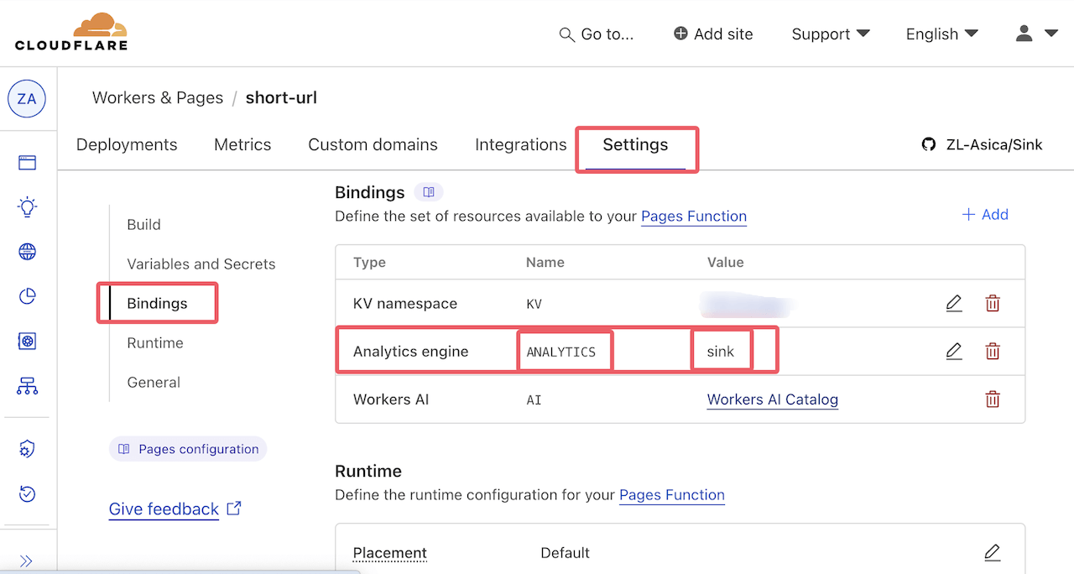
Task: Switch to the Settings tab
Action: [x=635, y=145]
